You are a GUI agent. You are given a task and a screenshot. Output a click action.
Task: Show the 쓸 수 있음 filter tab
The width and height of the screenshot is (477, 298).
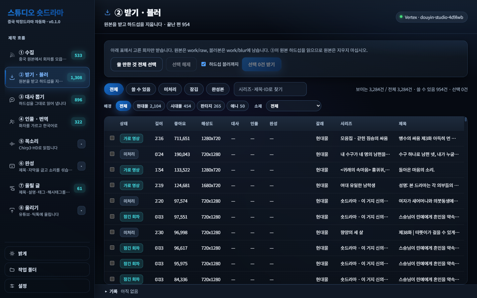tap(141, 89)
